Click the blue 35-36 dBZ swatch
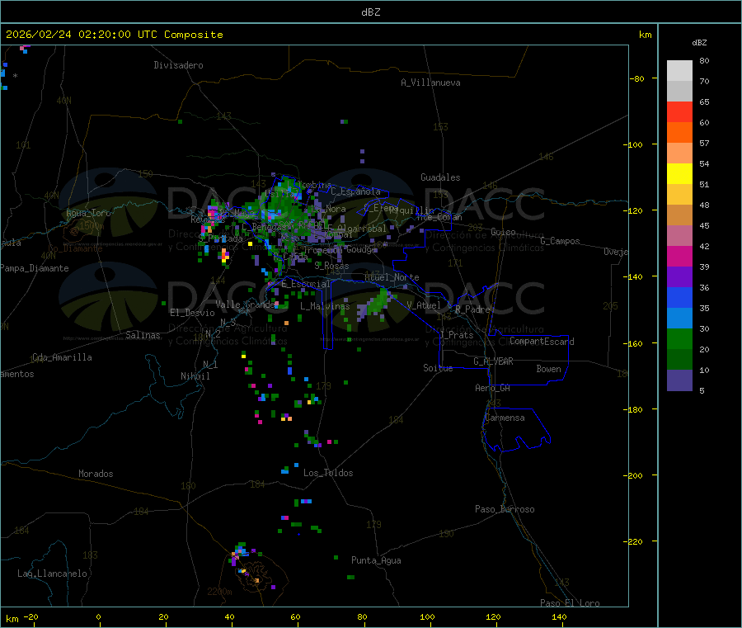This screenshot has width=742, height=628. pyautogui.click(x=679, y=297)
